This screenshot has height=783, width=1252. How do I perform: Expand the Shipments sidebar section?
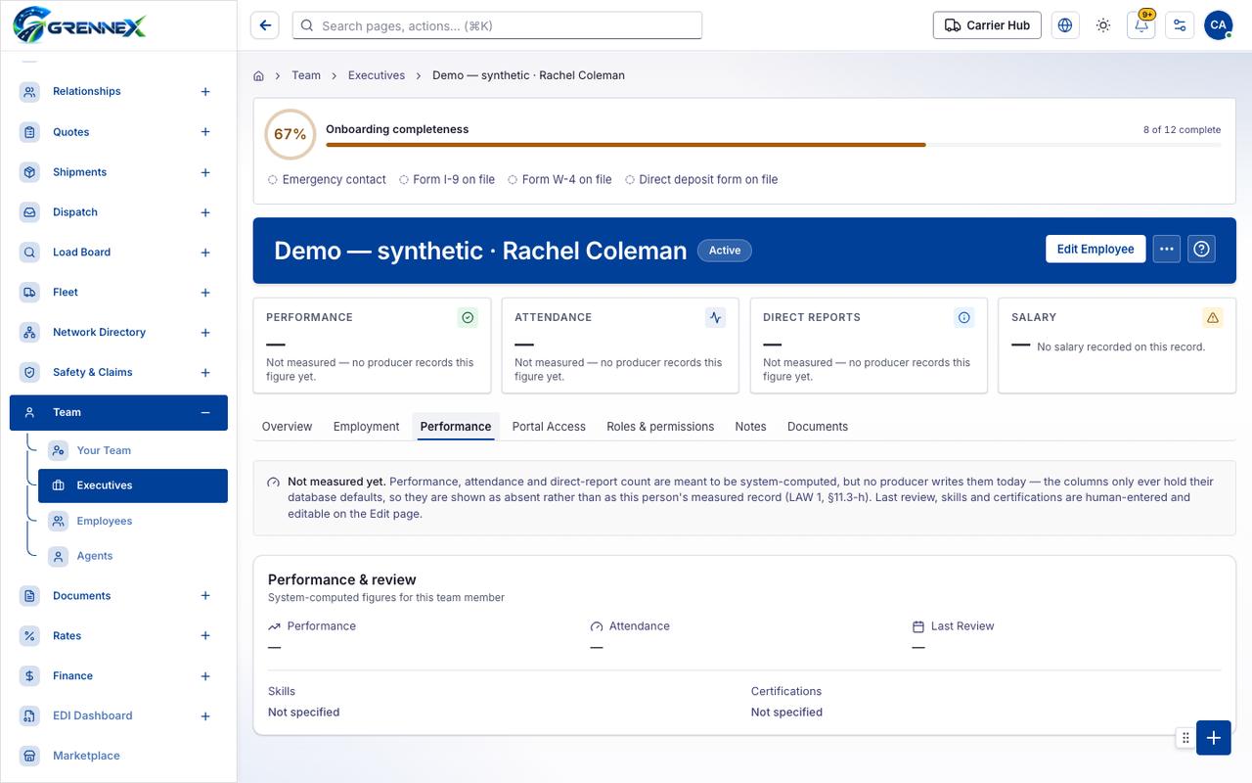point(205,172)
